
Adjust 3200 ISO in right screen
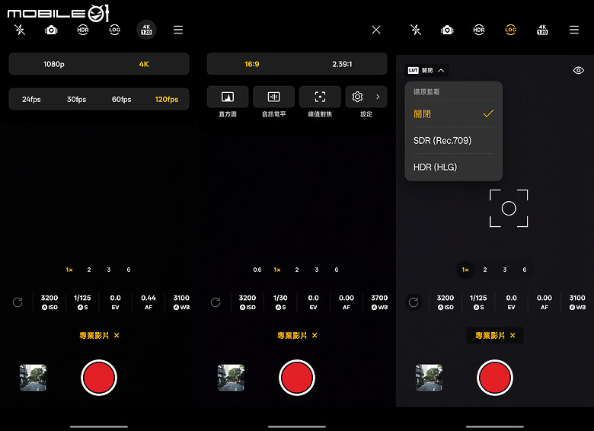click(x=445, y=302)
